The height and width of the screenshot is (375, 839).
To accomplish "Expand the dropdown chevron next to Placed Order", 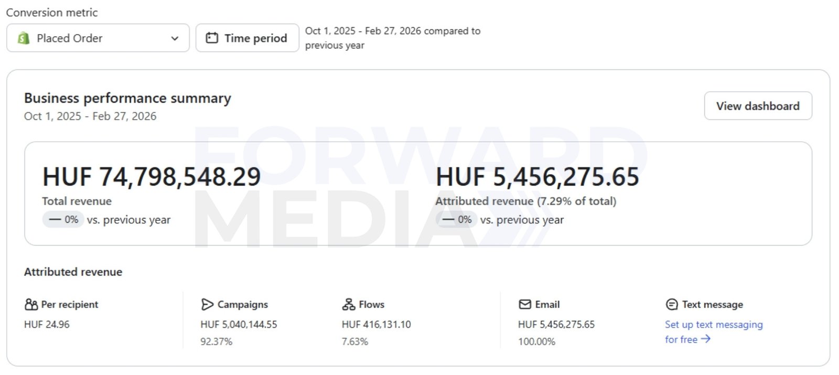I will click(175, 38).
